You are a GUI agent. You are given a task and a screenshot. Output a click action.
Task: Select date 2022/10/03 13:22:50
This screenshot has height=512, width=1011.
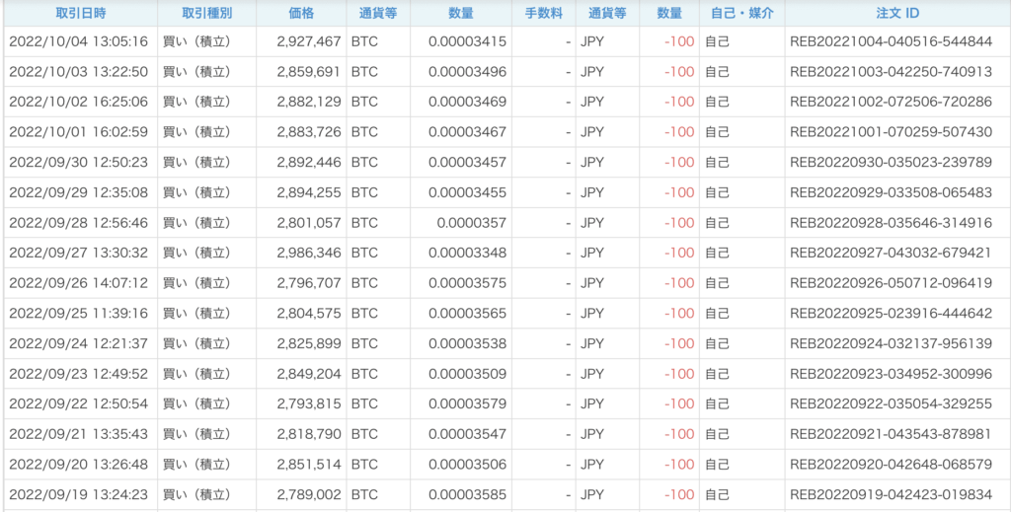tap(79, 72)
